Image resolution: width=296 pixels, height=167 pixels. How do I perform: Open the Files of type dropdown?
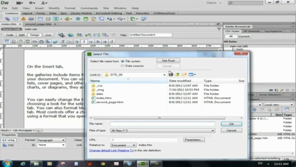click(163, 131)
